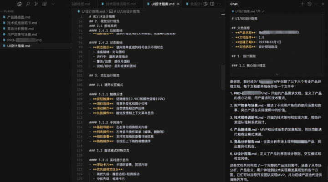Click line 113 heading 3.1.2 手势操作
The height and width of the screenshot is (182, 328).
[x=106, y=122]
